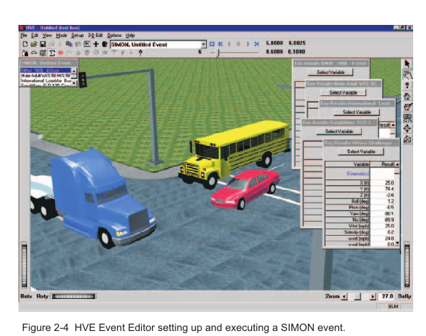This screenshot has height=336, width=426.
Task: Click the Copy icon in top toolbar
Action: [x=69, y=44]
